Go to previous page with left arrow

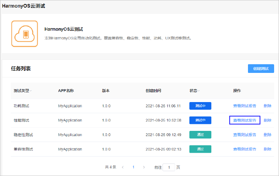(123, 167)
